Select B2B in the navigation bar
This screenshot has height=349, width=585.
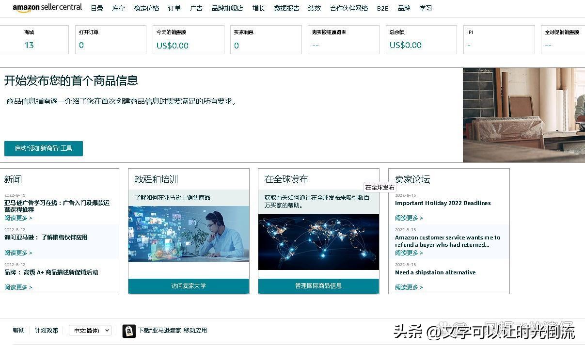tap(382, 8)
